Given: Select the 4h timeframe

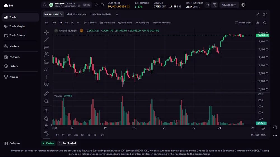Looking at the screenshot, I should 66,23.
